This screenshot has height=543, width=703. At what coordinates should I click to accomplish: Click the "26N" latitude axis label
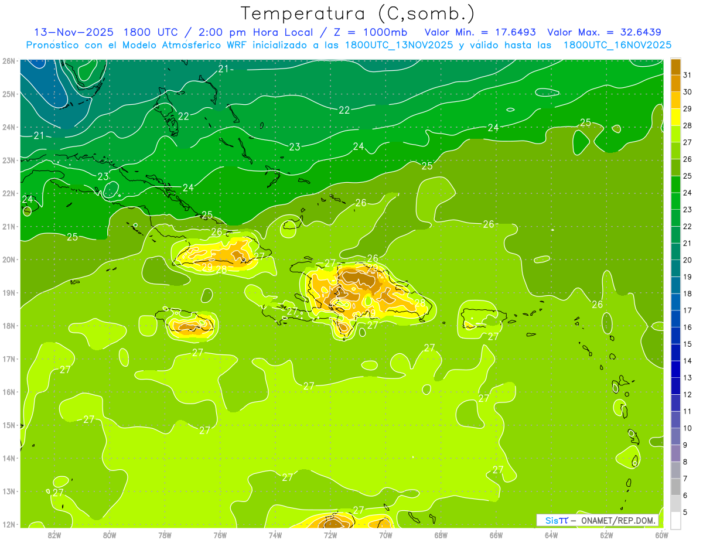(9, 60)
